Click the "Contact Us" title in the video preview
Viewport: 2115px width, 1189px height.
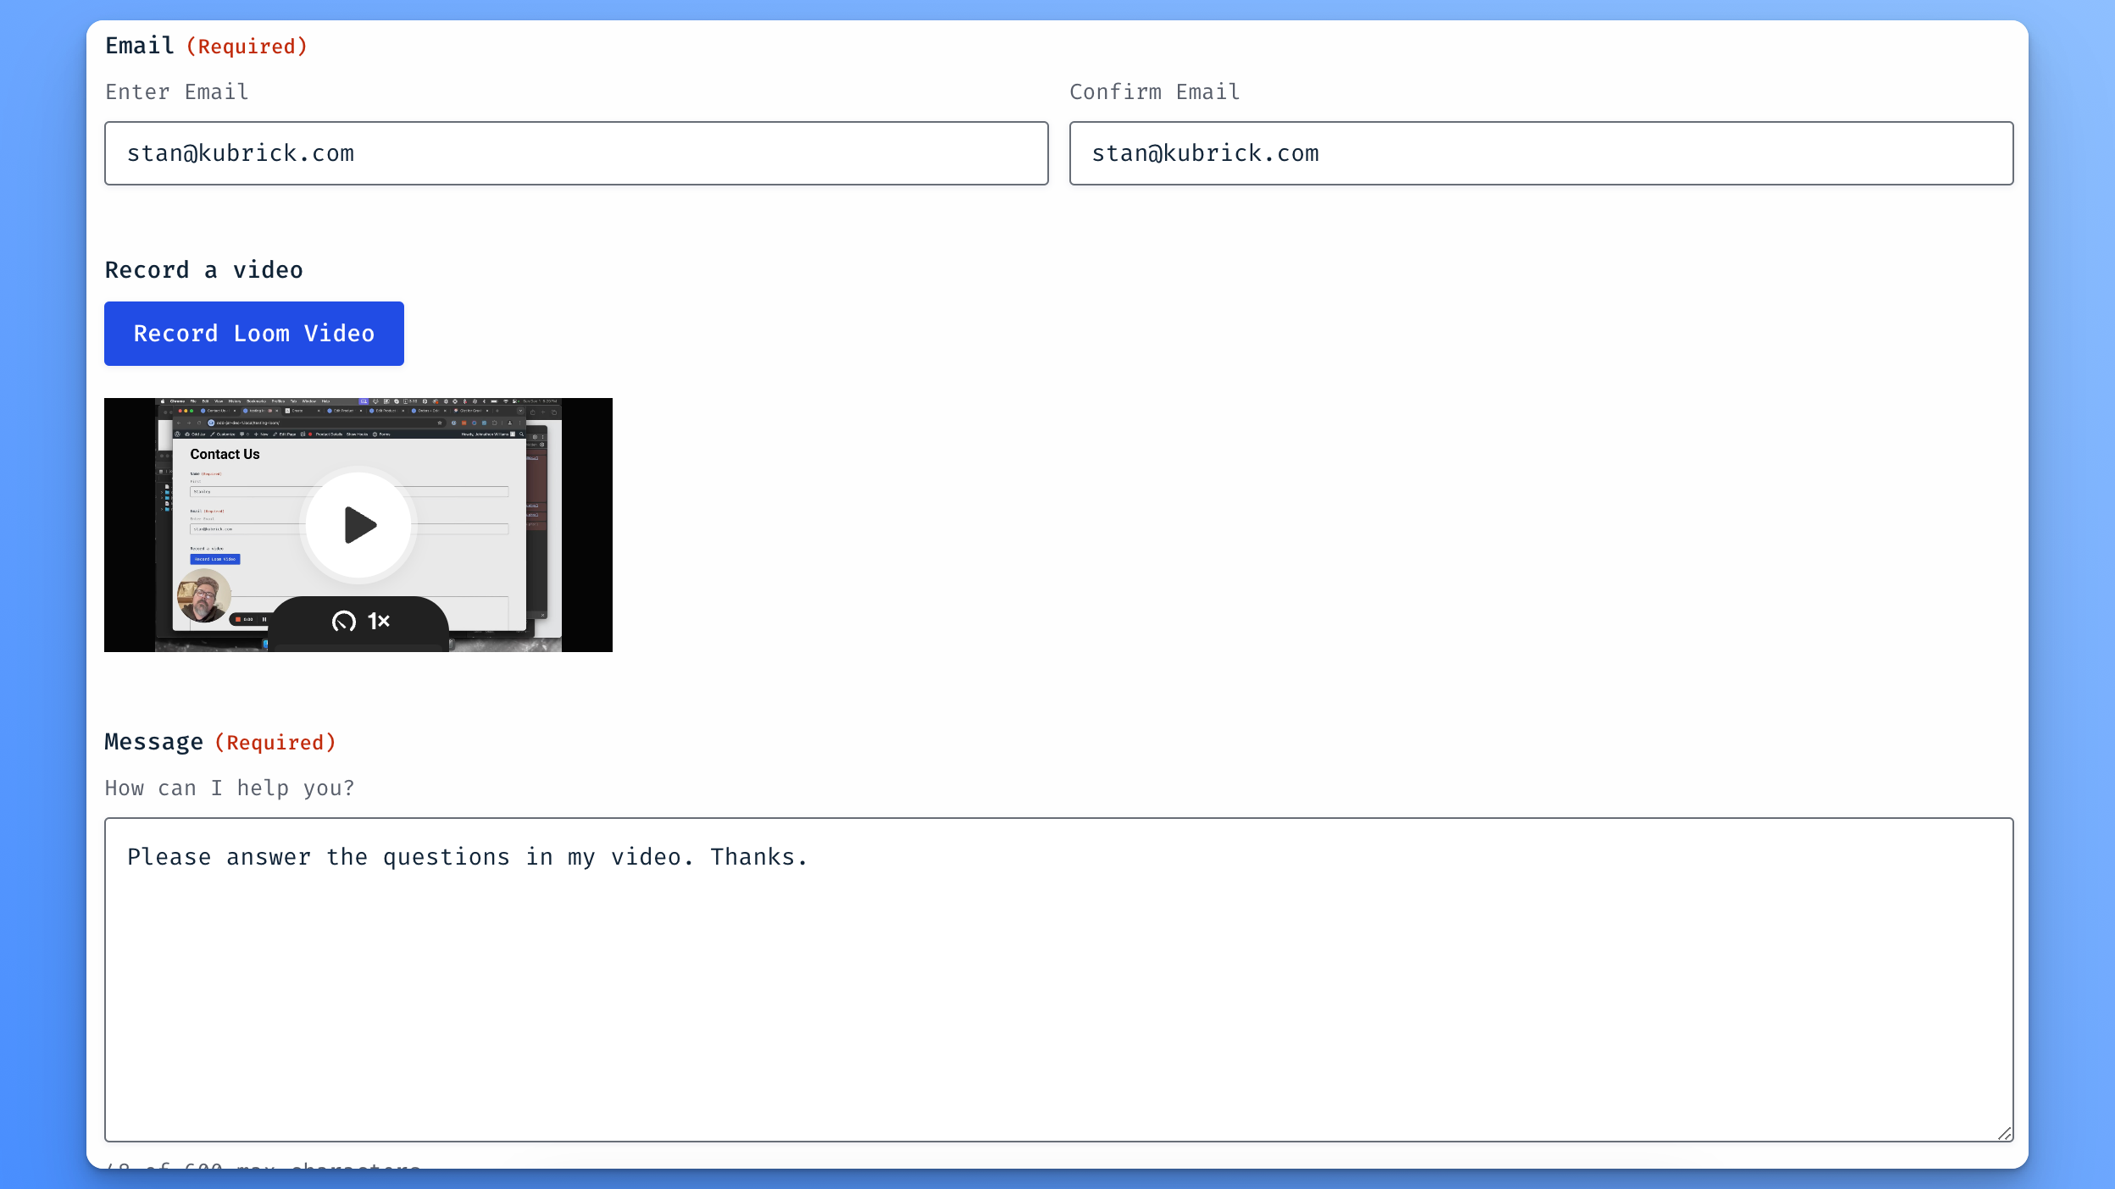point(225,455)
